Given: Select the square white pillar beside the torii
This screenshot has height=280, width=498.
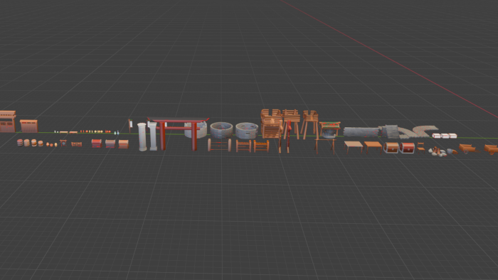Looking at the screenshot, I should click(153, 136).
